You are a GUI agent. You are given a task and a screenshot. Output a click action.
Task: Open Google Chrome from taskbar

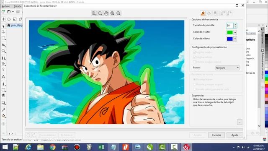(x=53, y=147)
